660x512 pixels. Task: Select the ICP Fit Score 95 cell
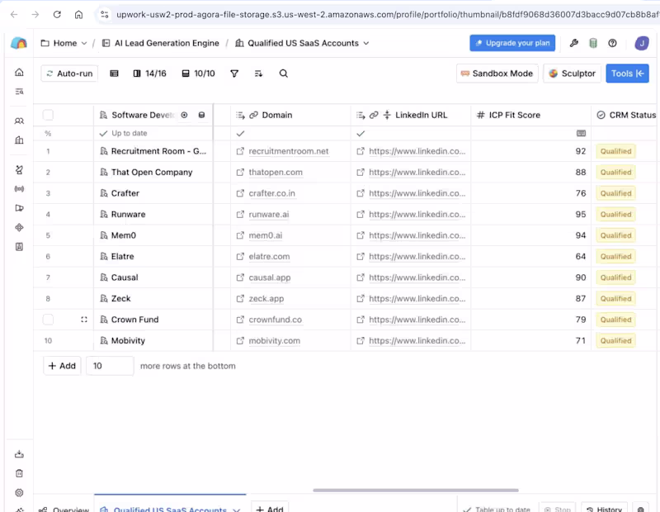(x=530, y=214)
